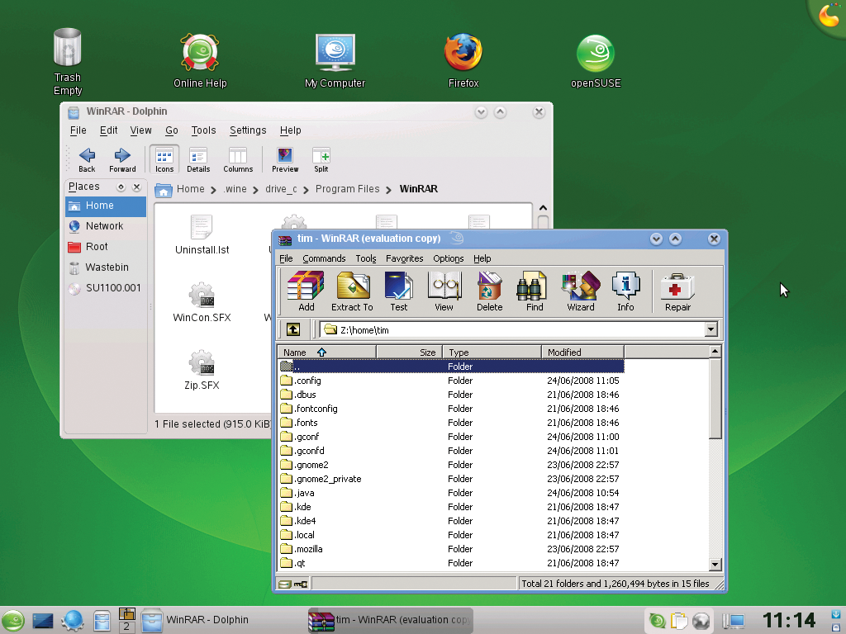Click the 11:14 clock in the panel

coord(789,621)
